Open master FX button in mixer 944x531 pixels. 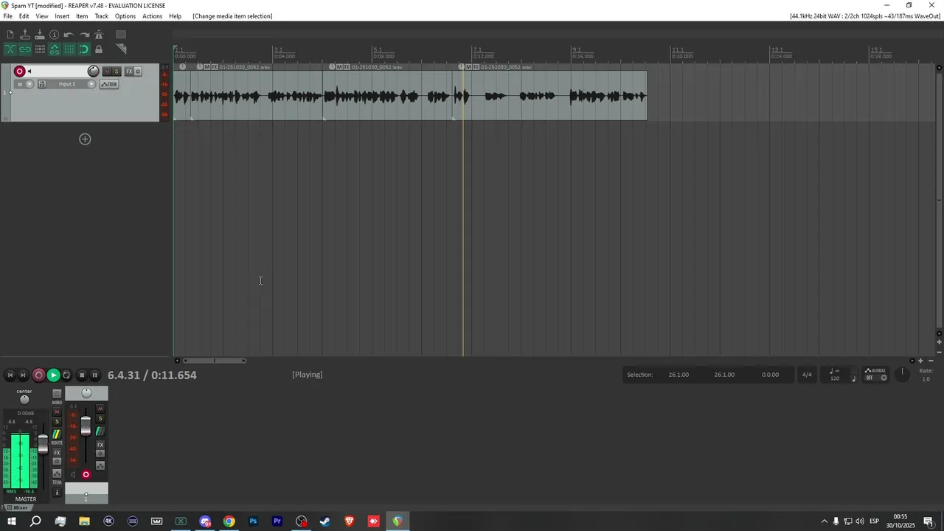(57, 453)
